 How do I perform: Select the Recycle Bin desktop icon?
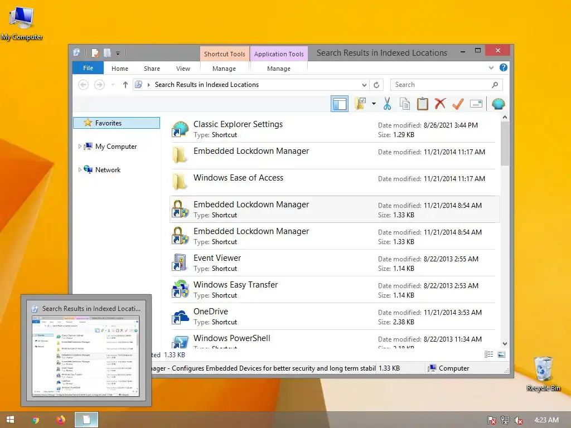point(543,374)
